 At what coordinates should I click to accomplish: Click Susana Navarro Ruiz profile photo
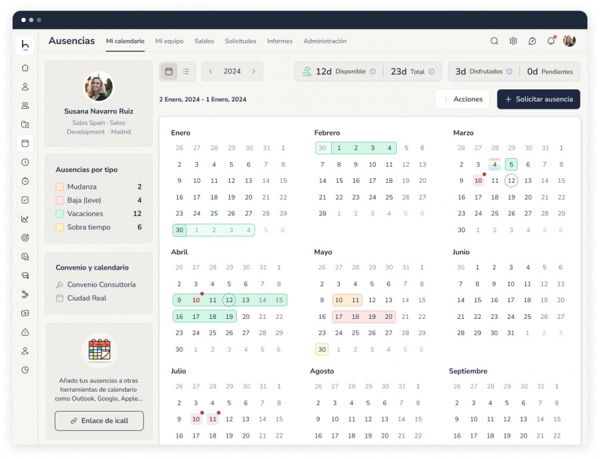tap(99, 87)
